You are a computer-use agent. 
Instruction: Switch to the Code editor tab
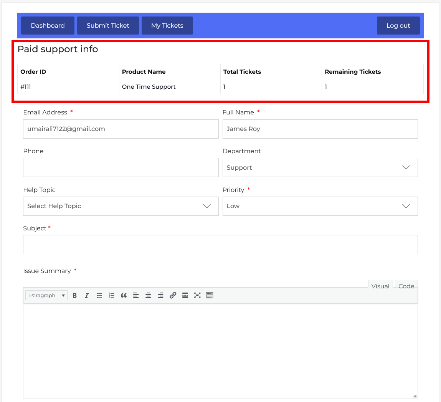[x=406, y=286]
